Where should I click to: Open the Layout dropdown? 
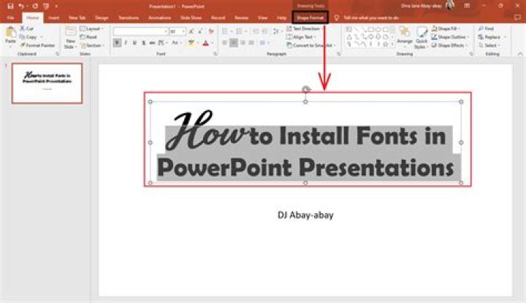pos(93,28)
